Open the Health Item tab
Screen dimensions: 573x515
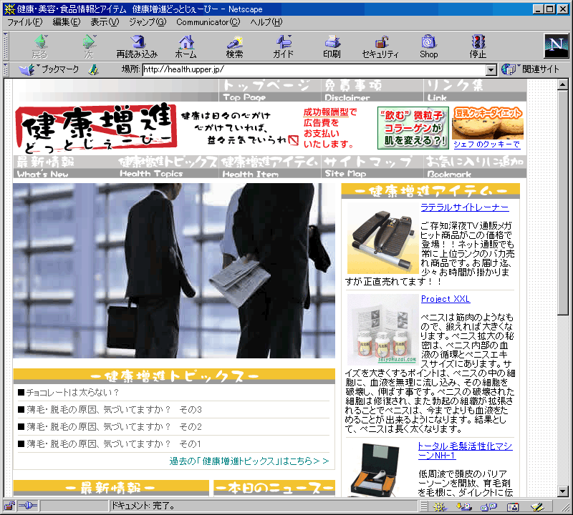tap(270, 167)
